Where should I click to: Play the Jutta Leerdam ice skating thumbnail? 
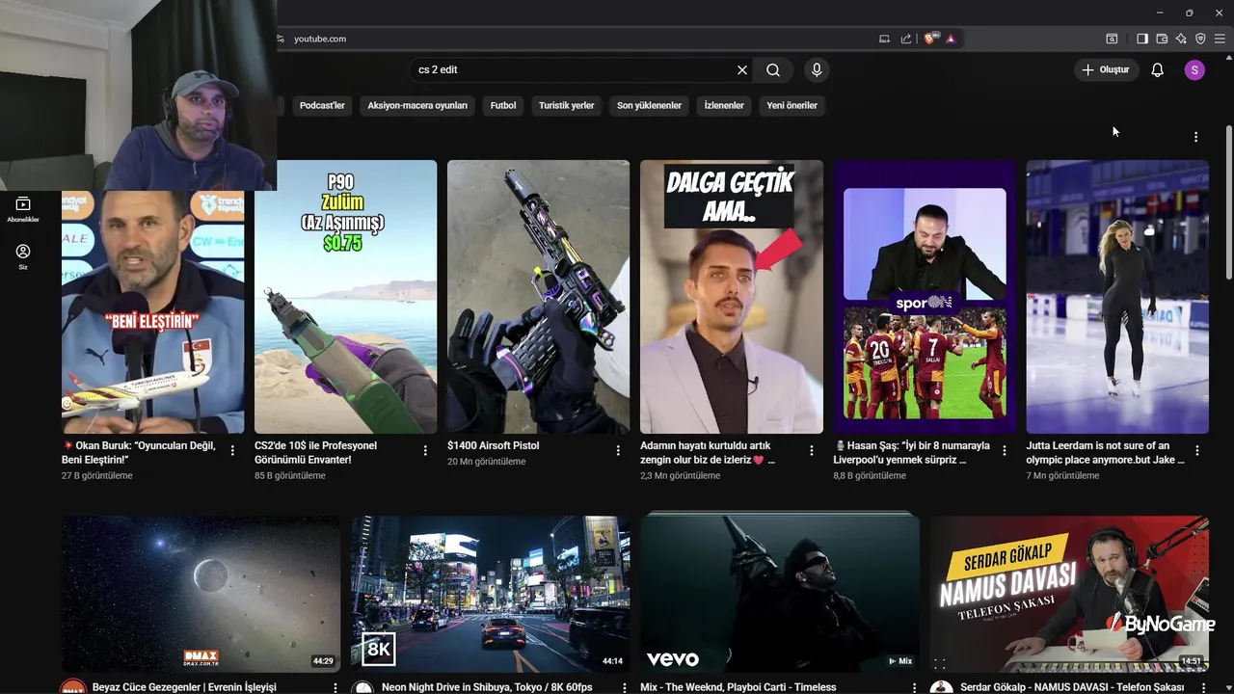(x=1117, y=297)
